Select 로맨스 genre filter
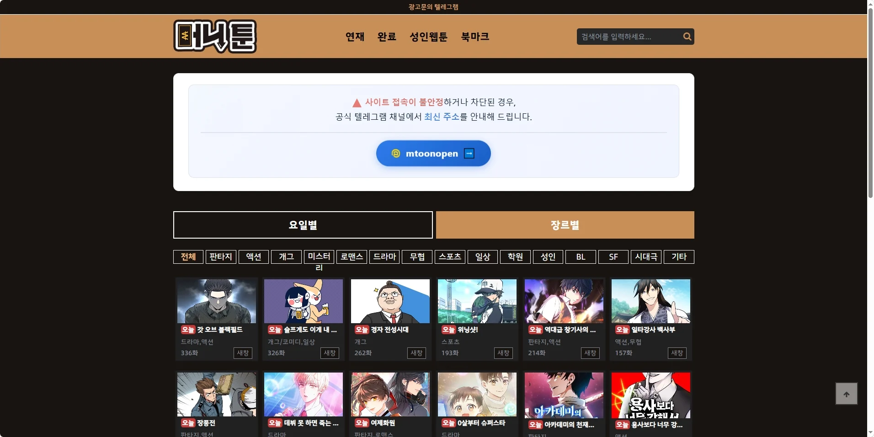 tap(352, 257)
